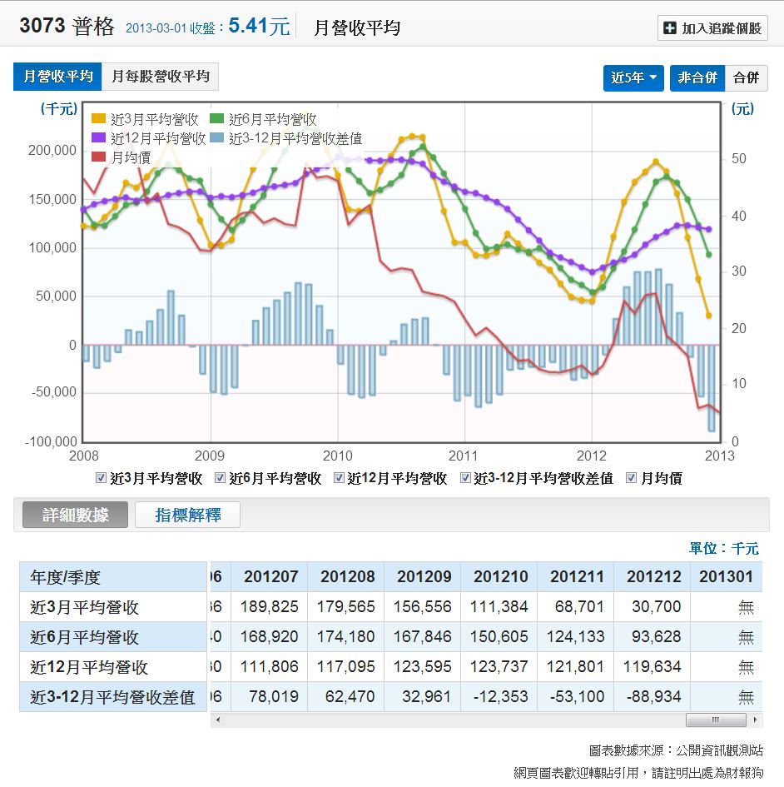The width and height of the screenshot is (784, 787).
Task: Click the 201212 column header
Action: point(653,576)
